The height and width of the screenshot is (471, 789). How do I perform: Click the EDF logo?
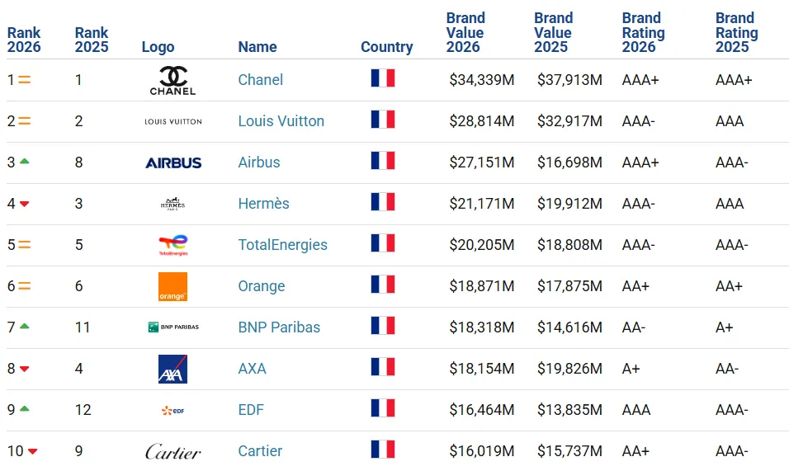(x=173, y=411)
